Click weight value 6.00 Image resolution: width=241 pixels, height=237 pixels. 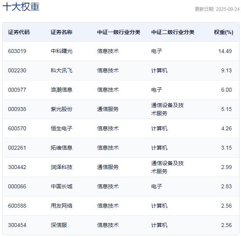click(226, 90)
